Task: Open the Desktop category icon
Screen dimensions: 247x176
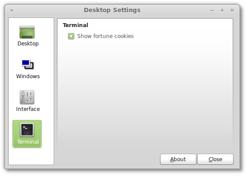Action: tap(27, 32)
